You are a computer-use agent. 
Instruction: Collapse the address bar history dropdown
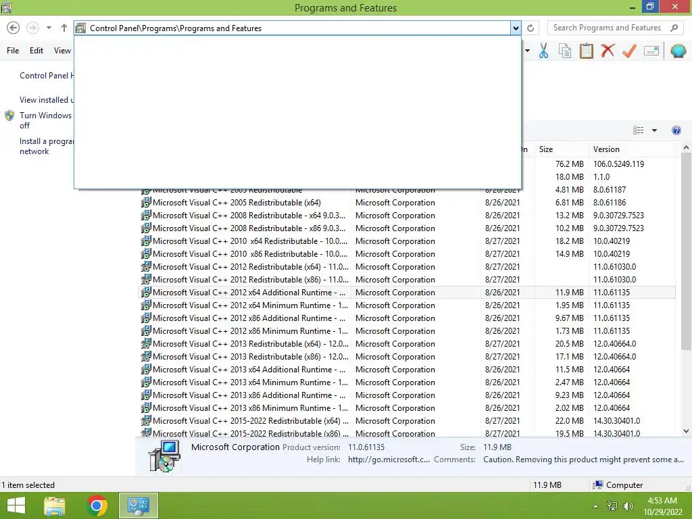tap(516, 28)
